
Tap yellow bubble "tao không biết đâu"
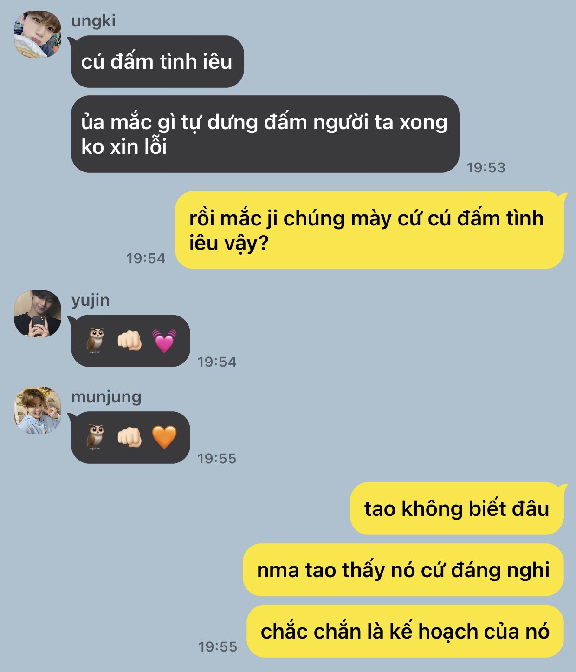click(x=457, y=508)
